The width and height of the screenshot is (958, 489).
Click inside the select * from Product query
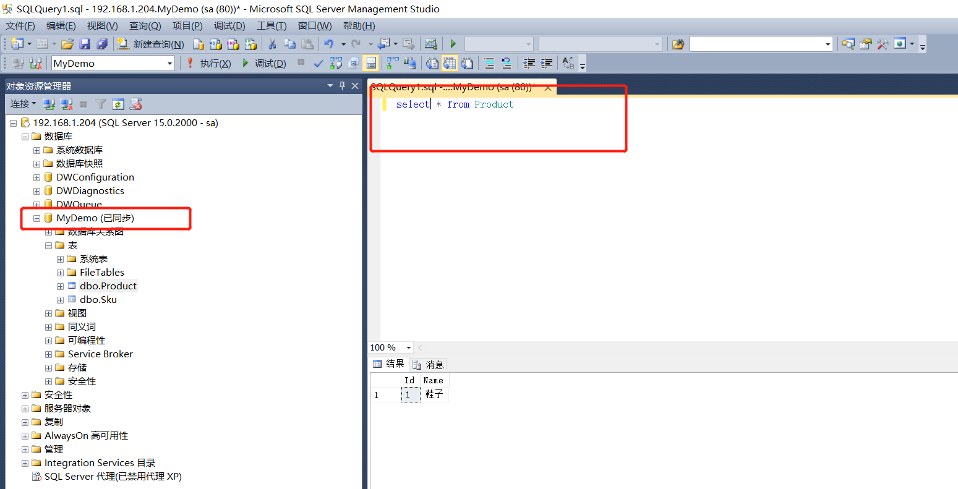click(455, 104)
